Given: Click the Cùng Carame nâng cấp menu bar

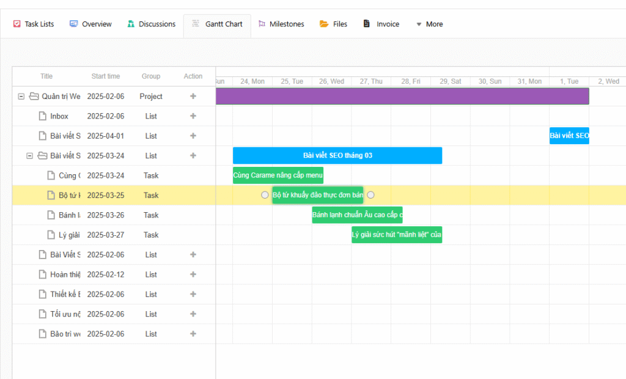Looking at the screenshot, I should tap(278, 175).
